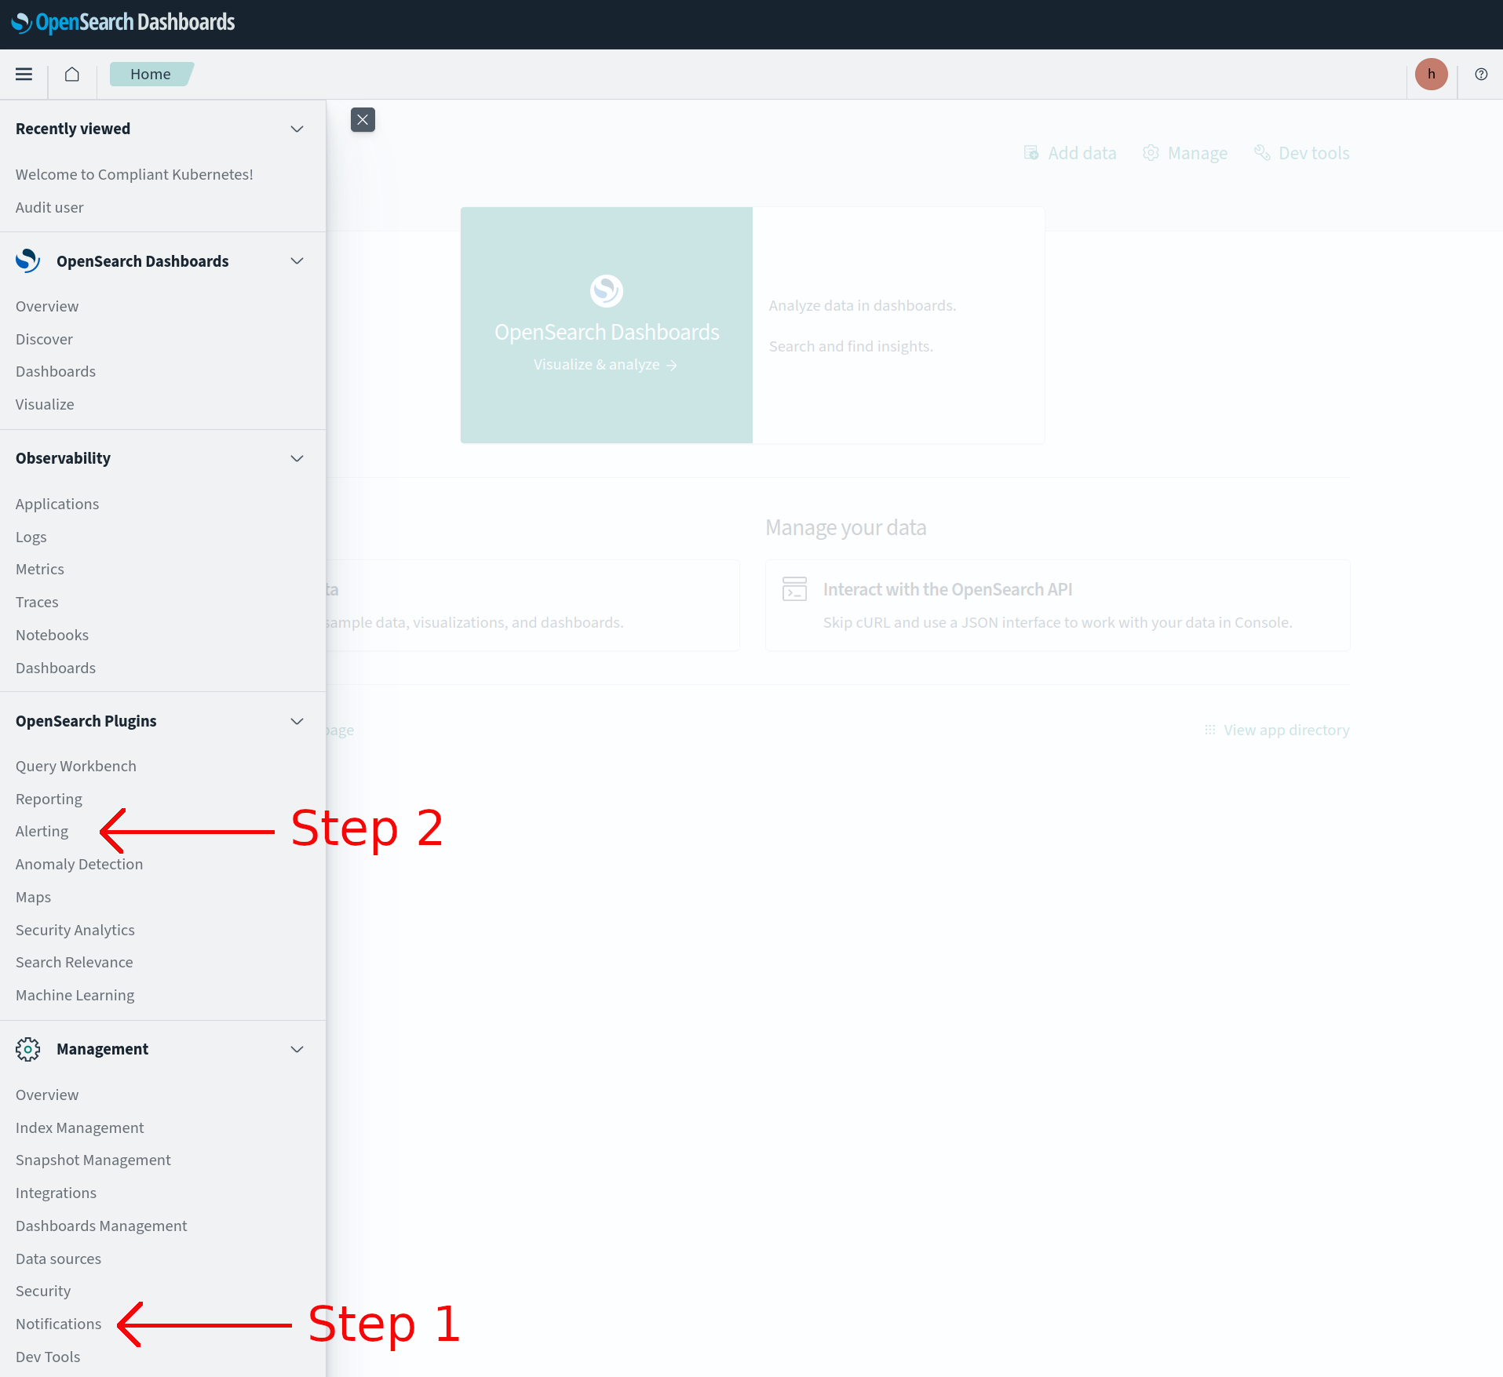Open Overview under Management

tap(47, 1095)
